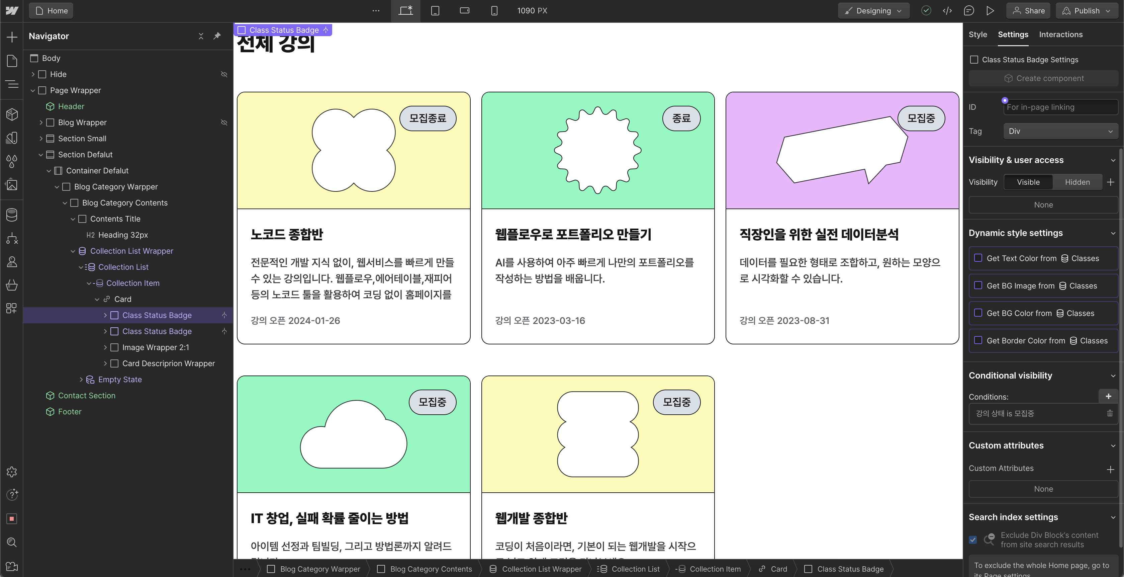This screenshot has height=577, width=1124.
Task: Open the Pages panel
Action: (x=12, y=61)
